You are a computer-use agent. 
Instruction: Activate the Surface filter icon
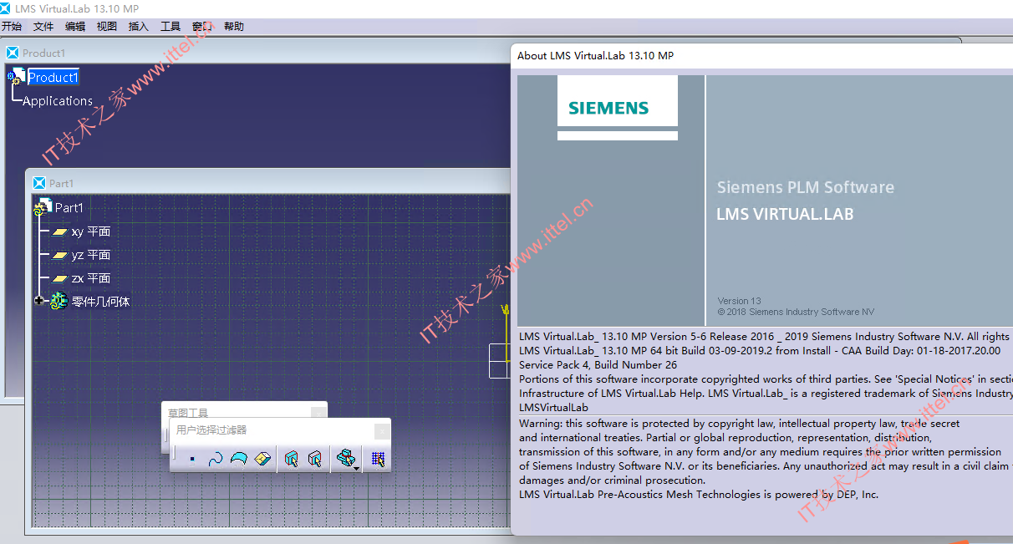pyautogui.click(x=239, y=459)
